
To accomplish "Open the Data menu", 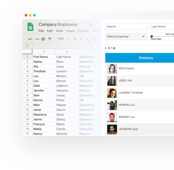I will (95, 31).
